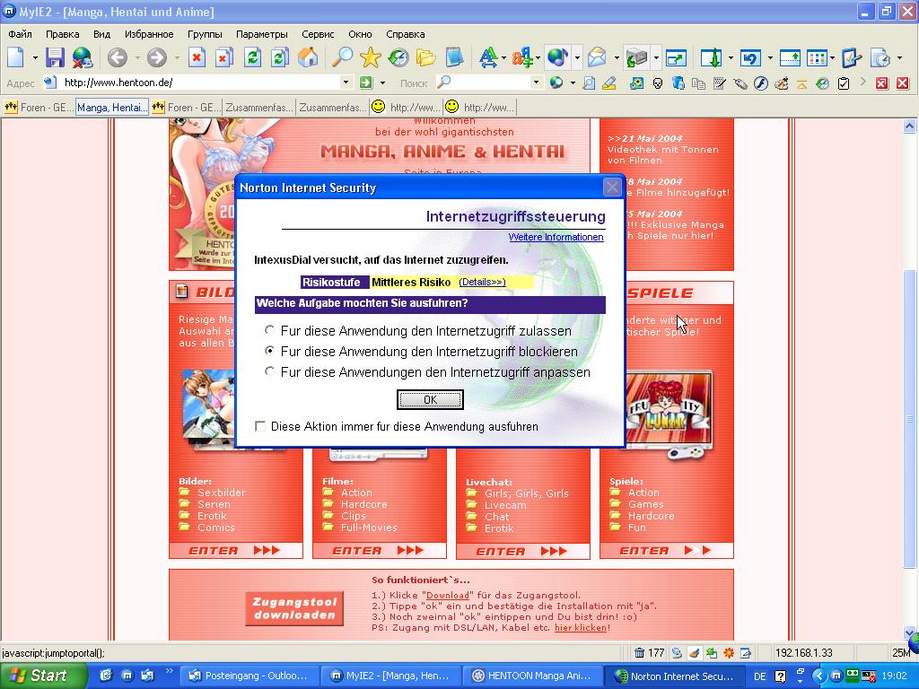Click the work offline globe icon
Screen dimensions: 919x689
click(82, 57)
